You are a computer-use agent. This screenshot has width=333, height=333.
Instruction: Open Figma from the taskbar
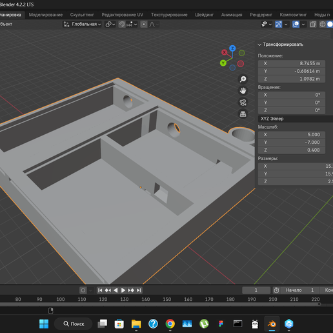coord(221,324)
